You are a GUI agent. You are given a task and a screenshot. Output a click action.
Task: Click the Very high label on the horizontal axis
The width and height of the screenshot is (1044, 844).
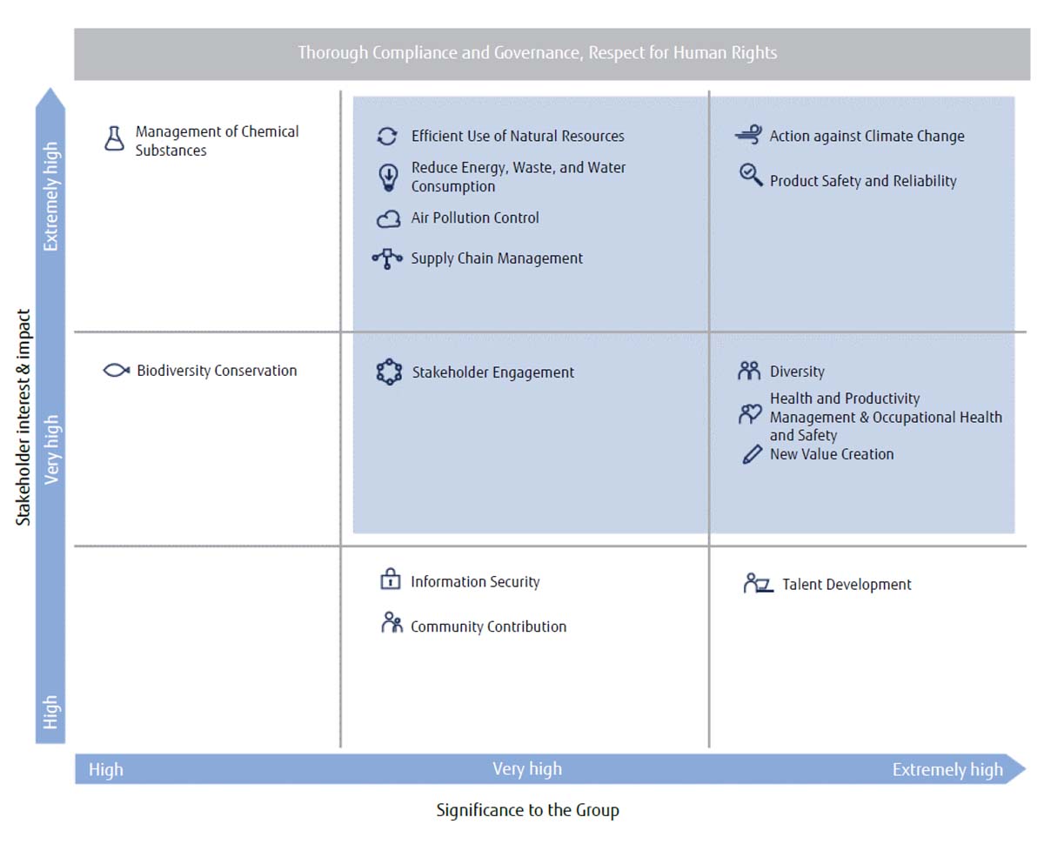(527, 769)
